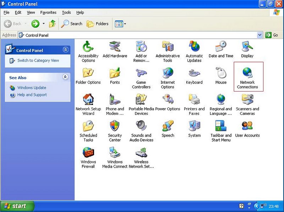This screenshot has width=284, height=212.
Task: Click the taskbar clock showing 23:48
Action: coord(274,206)
